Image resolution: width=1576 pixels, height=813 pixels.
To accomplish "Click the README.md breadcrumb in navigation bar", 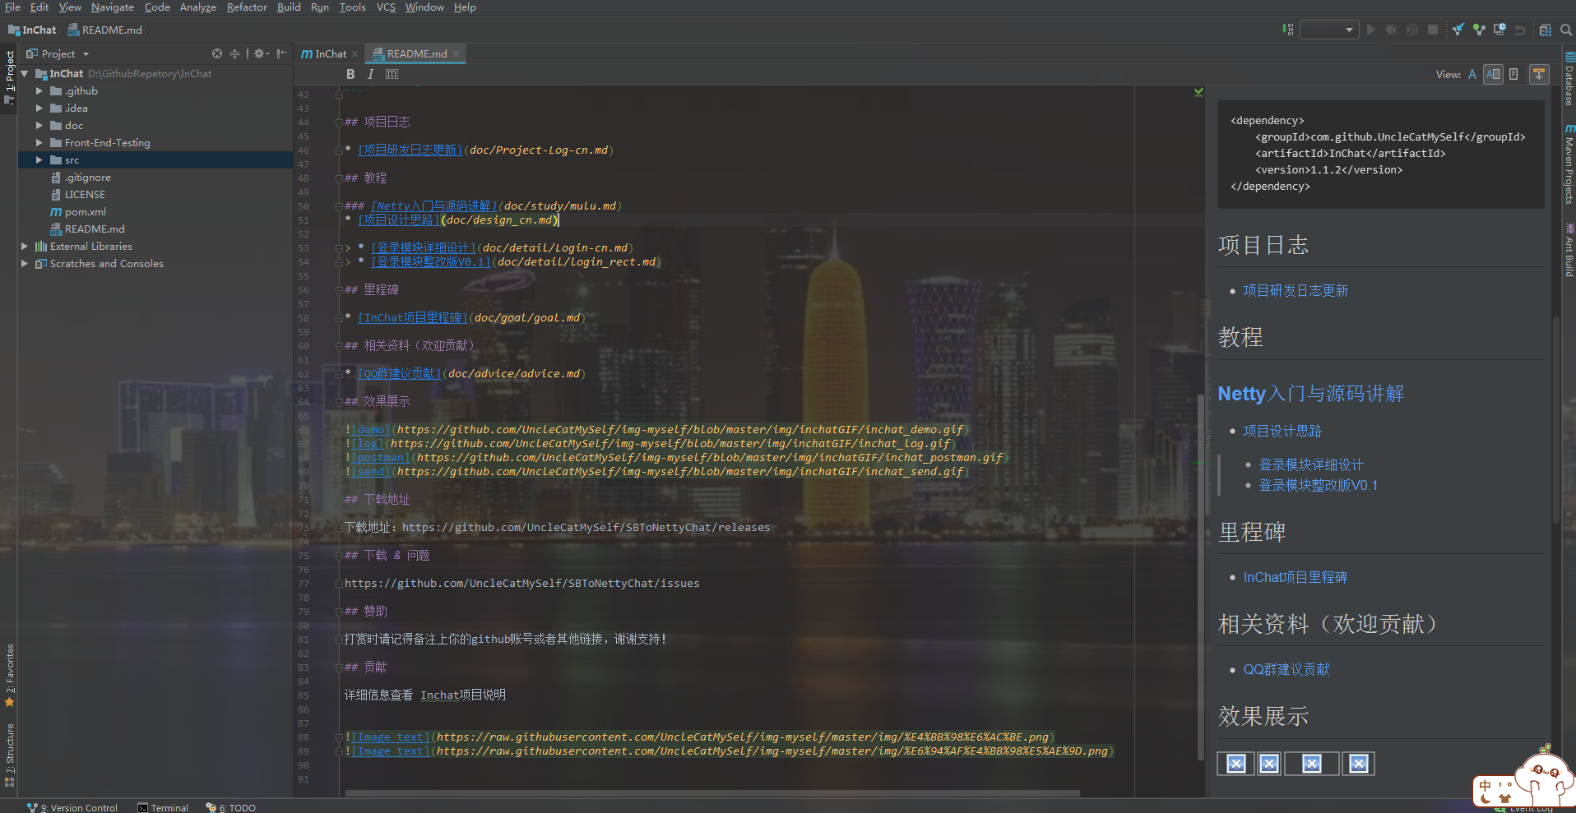I will (x=104, y=30).
